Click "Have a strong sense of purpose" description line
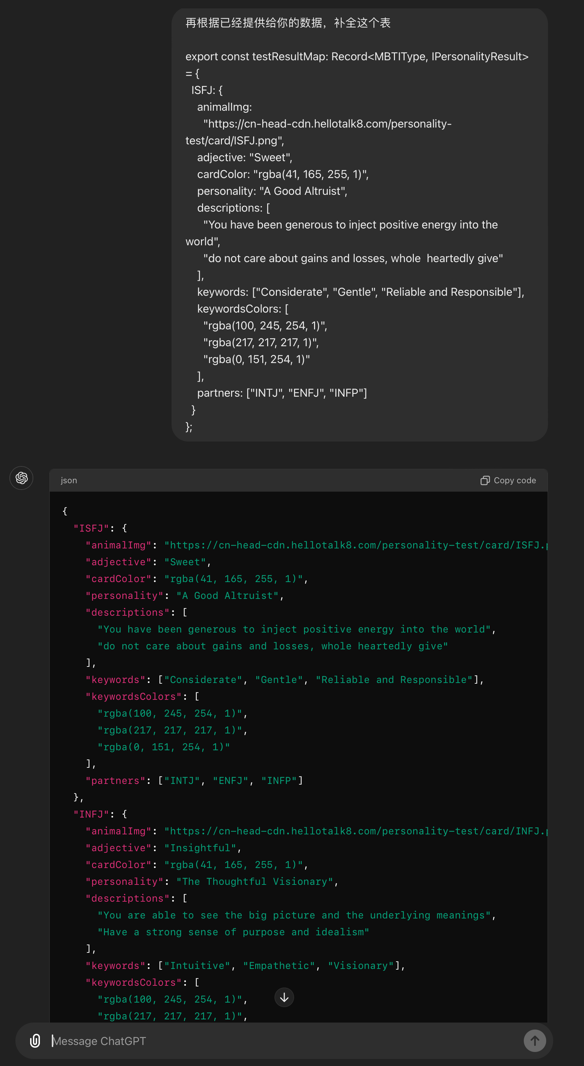Screen dimensions: 584x1066 233,932
